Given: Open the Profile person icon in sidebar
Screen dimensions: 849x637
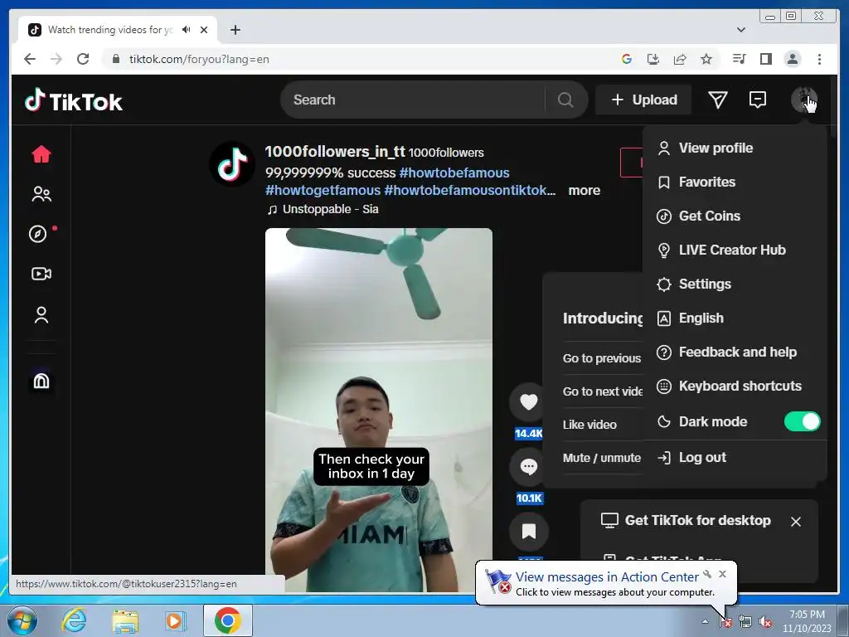Looking at the screenshot, I should [x=41, y=314].
